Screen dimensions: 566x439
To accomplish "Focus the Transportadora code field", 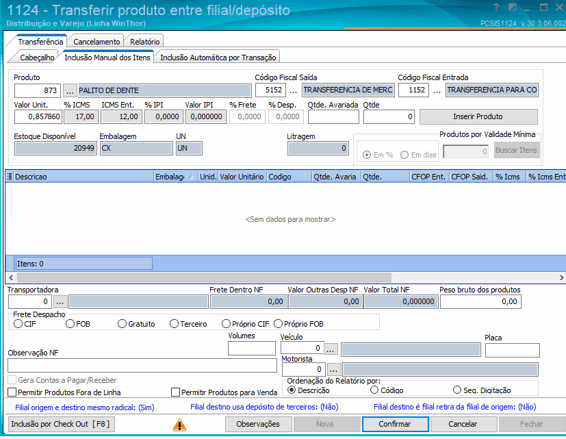I will point(30,302).
